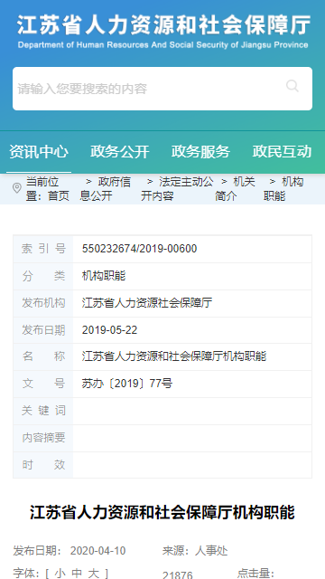Select the 分类 value 机构职能
This screenshot has height=579, width=325.
click(104, 276)
